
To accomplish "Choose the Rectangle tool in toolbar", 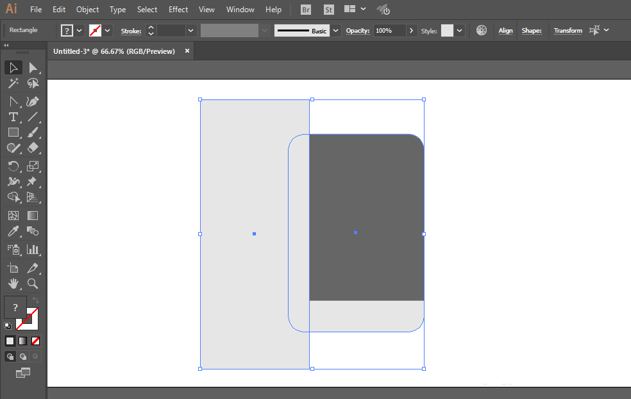I will point(13,132).
